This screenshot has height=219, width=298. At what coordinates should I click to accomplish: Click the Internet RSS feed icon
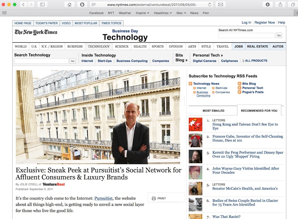tap(194, 88)
